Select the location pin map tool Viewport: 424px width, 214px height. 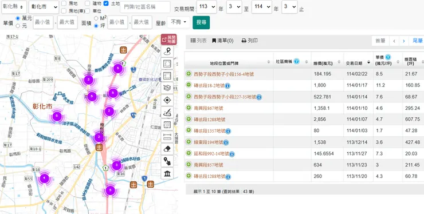tap(167, 51)
